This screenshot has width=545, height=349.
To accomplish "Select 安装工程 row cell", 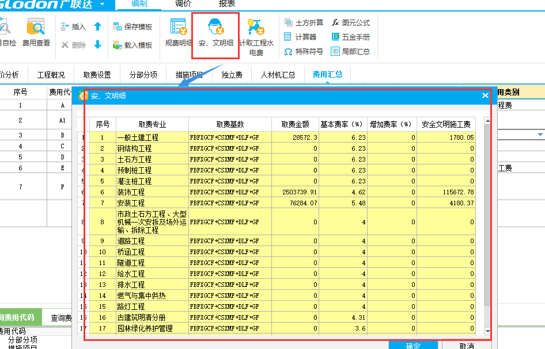I will tap(152, 203).
